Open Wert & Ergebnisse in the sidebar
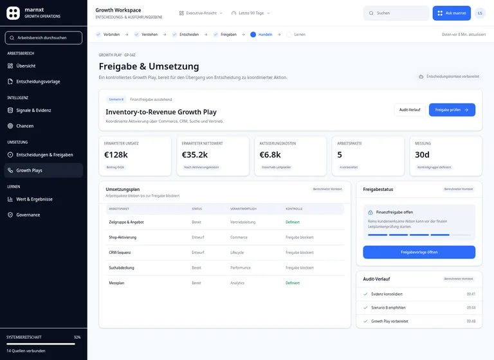494x360 pixels. pos(44,199)
